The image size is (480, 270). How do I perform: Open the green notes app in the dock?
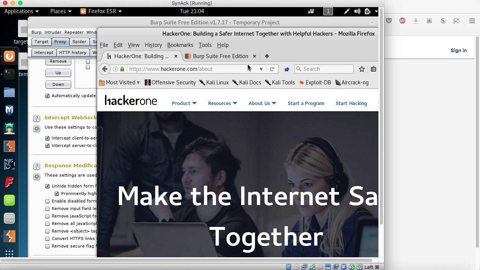pyautogui.click(x=9, y=200)
